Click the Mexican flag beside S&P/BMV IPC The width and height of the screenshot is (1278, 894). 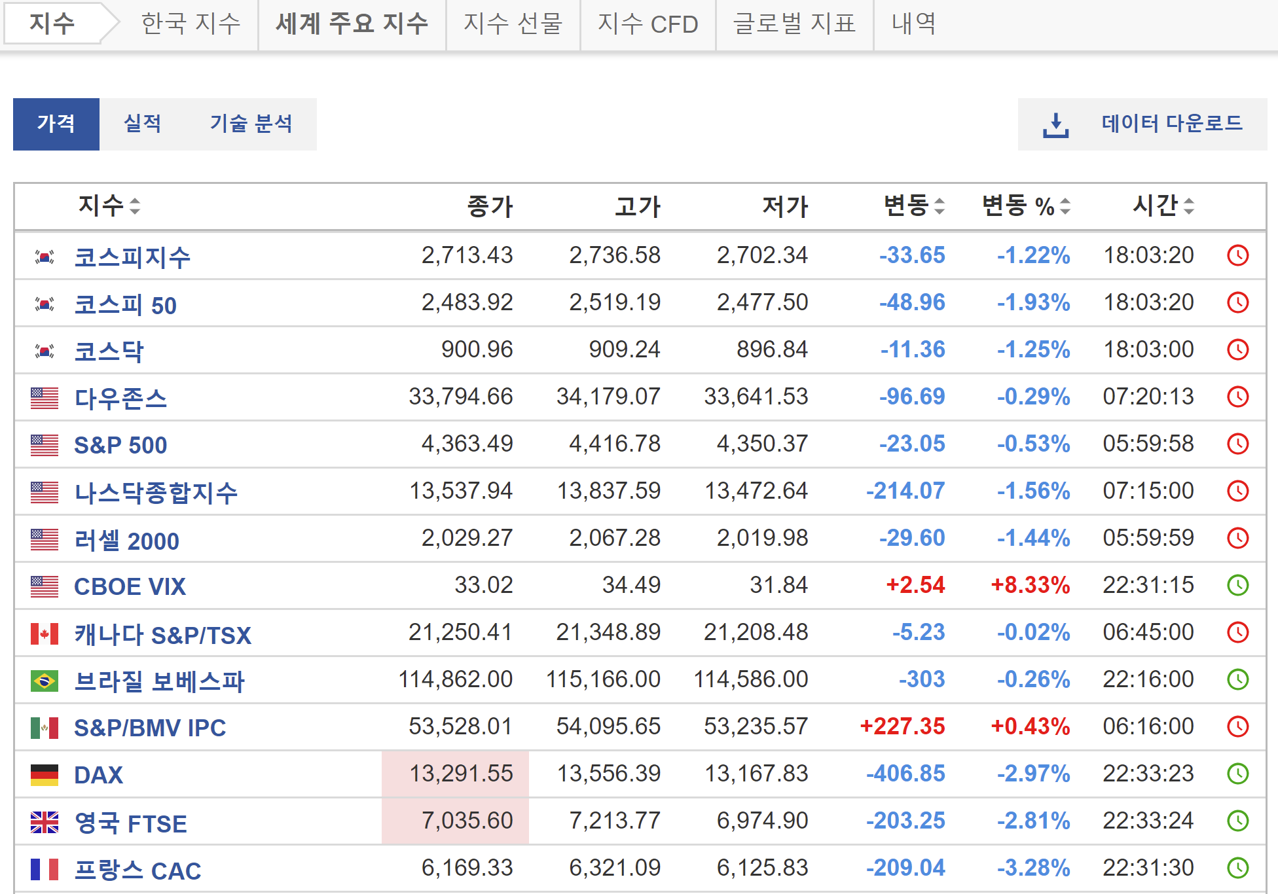45,728
